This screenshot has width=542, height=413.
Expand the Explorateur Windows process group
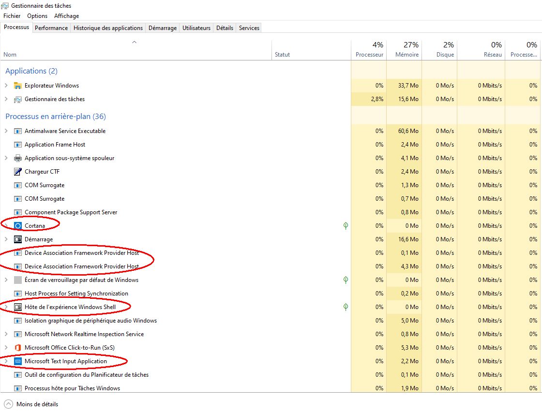click(x=6, y=86)
